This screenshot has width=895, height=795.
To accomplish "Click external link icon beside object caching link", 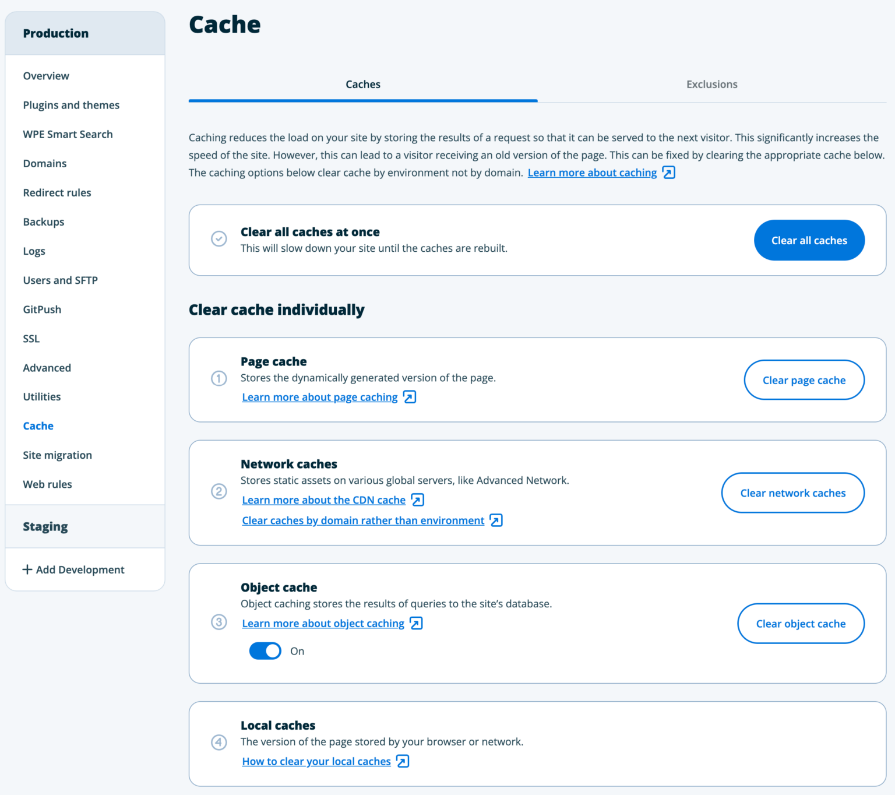I will pos(415,623).
